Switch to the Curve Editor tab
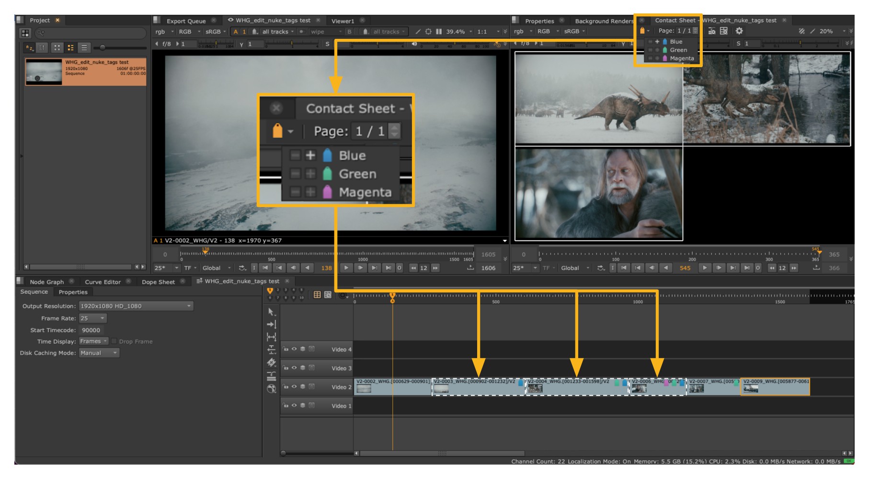This screenshot has width=869, height=479. pyautogui.click(x=103, y=282)
